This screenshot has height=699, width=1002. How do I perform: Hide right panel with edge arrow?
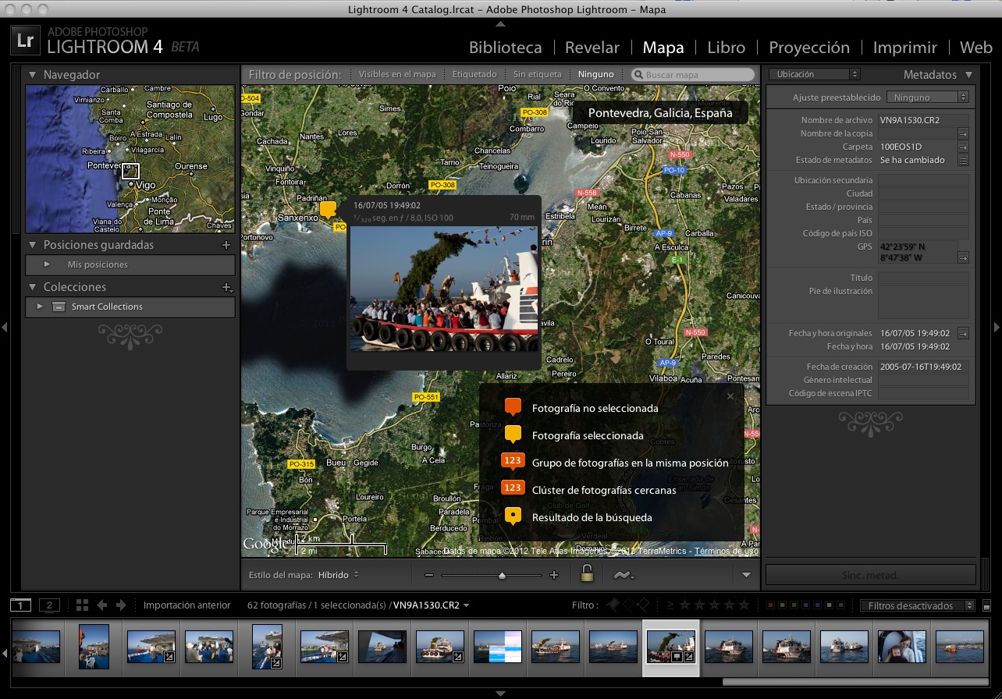click(997, 327)
